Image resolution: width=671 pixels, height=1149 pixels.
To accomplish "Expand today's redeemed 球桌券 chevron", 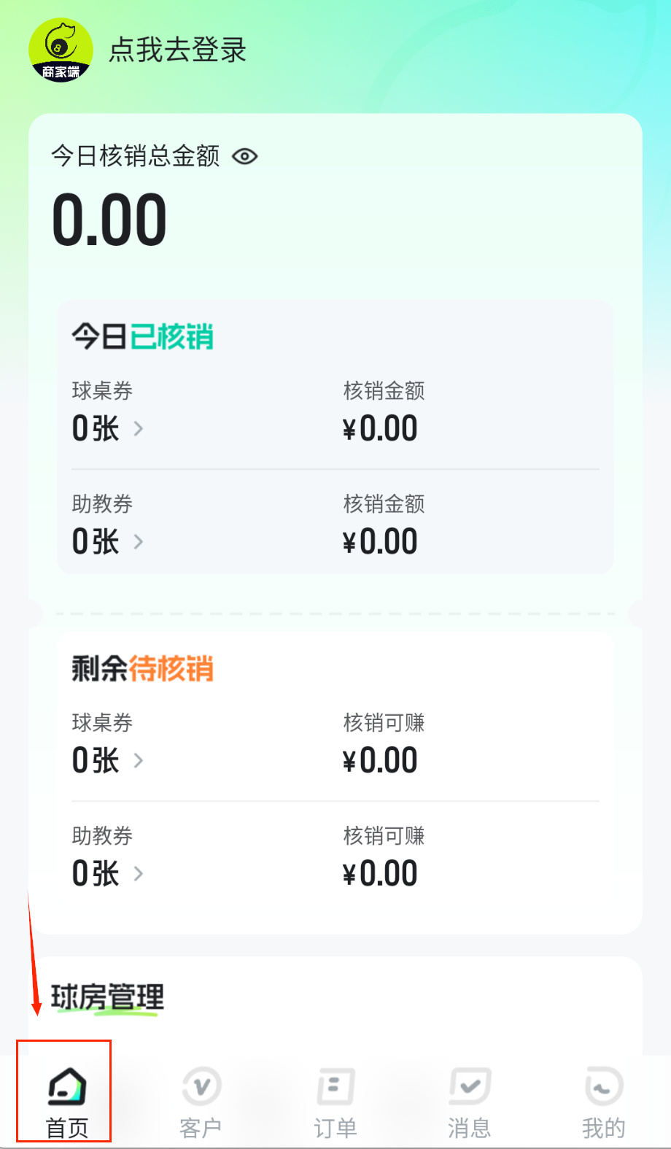I will tap(139, 429).
